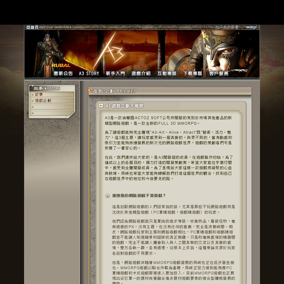Click the RUBAL caption text

coord(61,65)
